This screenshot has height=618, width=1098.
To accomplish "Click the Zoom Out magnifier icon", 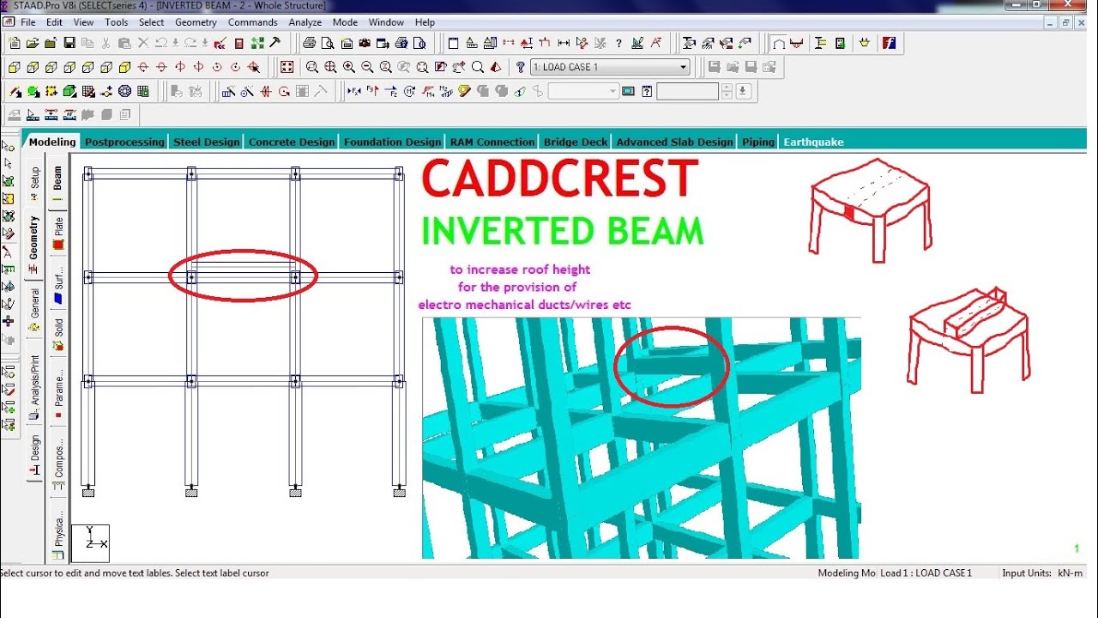I will point(367,67).
